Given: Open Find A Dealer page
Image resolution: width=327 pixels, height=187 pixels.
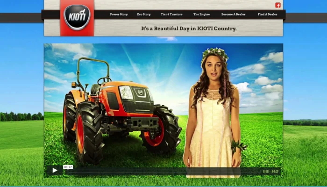Looking at the screenshot, I should (267, 14).
